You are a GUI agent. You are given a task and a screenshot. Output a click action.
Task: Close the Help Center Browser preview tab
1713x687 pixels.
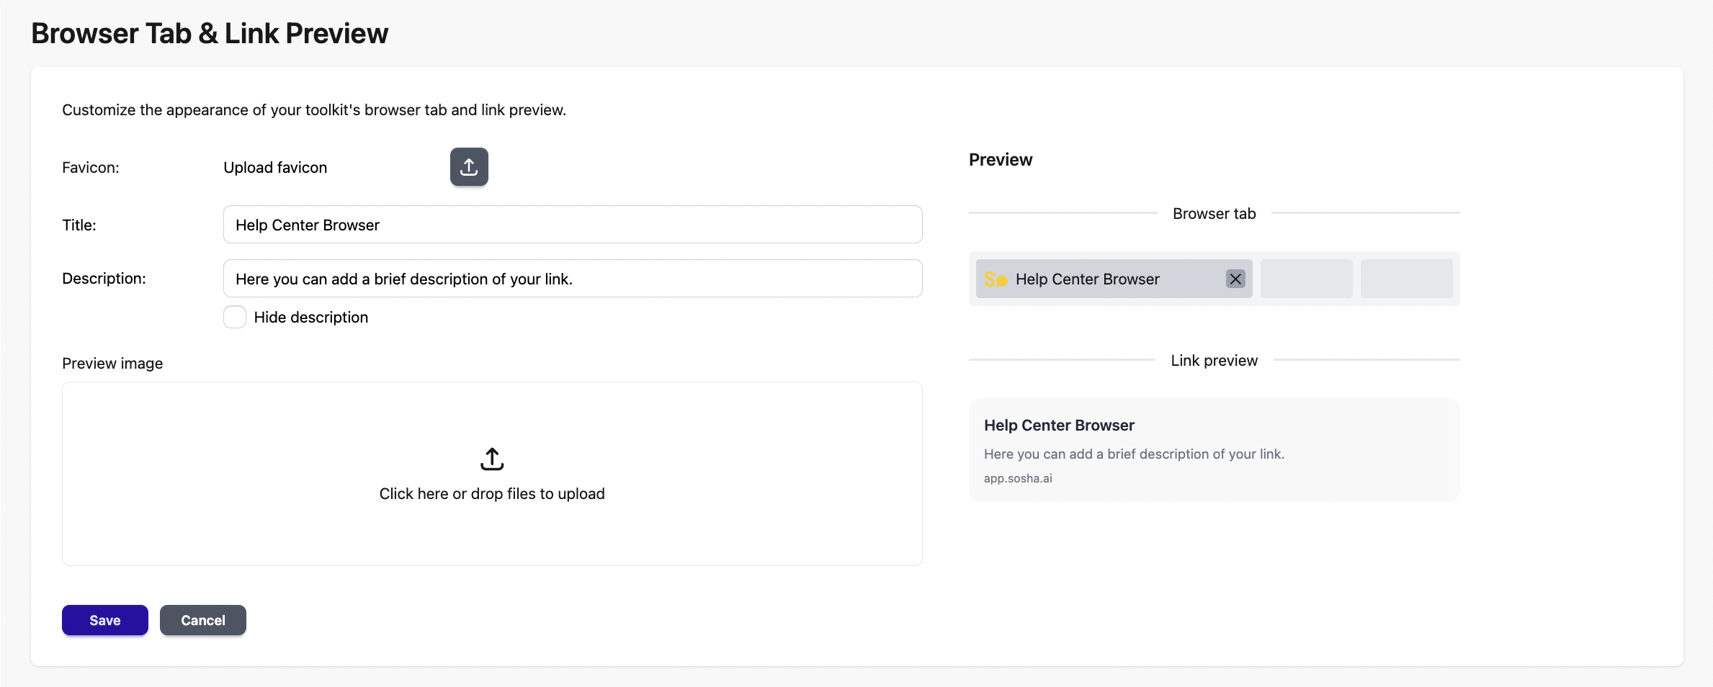click(x=1235, y=279)
